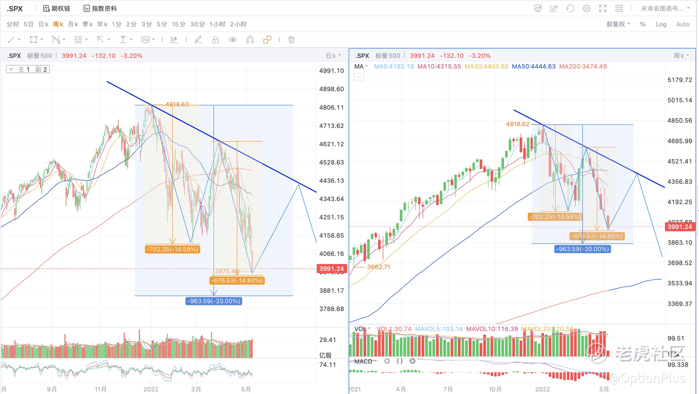Screen dimensions: 699x394
Task: Switch to the 15分 timeframe tab
Action: click(178, 24)
